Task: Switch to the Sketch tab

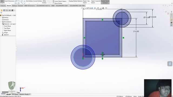Action: [9, 6]
